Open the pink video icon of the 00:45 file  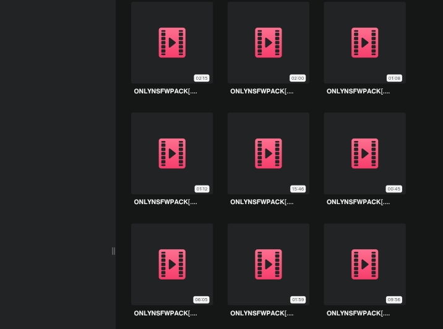[365, 153]
